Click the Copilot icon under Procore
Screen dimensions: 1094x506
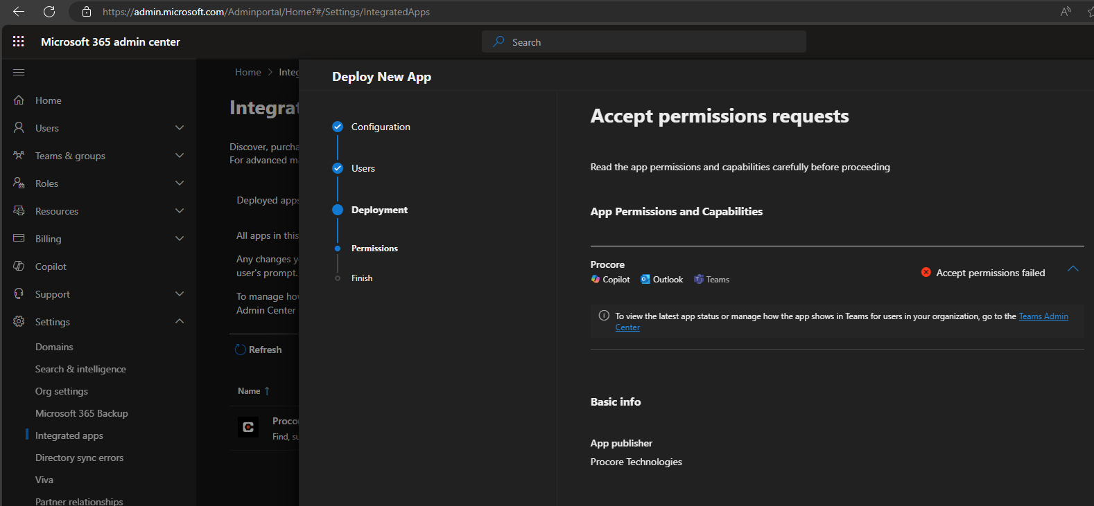(596, 280)
